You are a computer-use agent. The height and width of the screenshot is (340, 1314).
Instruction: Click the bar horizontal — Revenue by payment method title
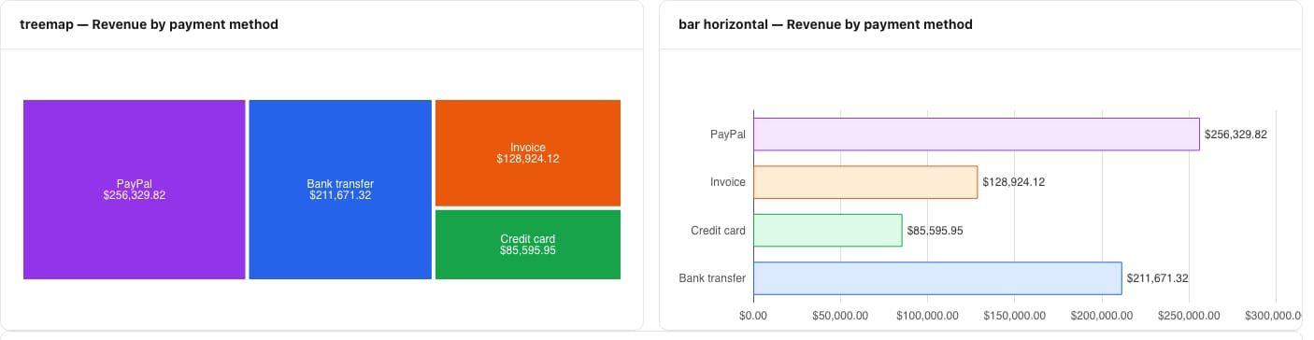826,24
